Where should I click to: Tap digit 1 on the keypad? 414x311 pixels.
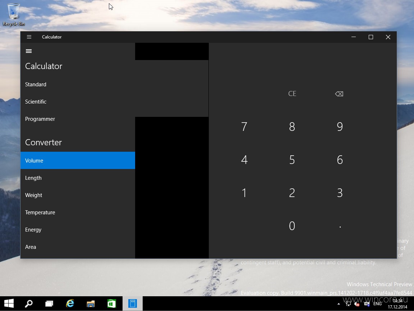tap(244, 193)
